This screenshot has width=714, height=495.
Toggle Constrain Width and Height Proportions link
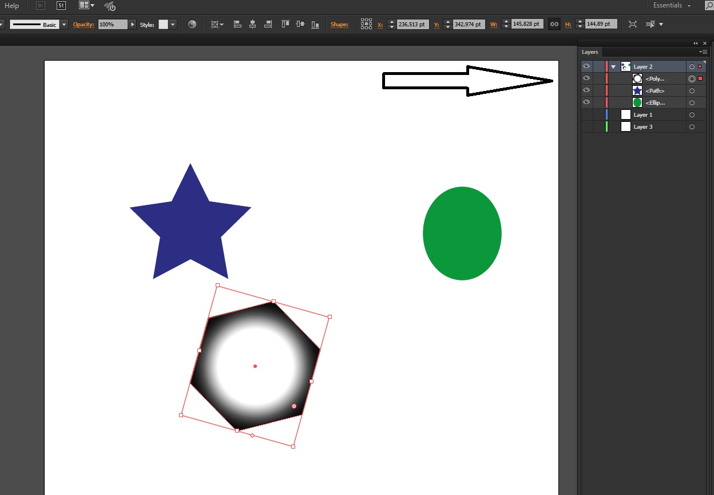(554, 25)
